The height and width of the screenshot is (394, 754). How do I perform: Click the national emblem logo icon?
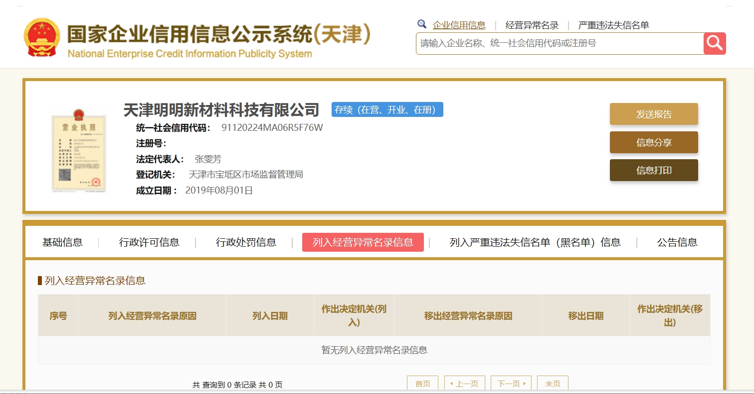tap(42, 38)
